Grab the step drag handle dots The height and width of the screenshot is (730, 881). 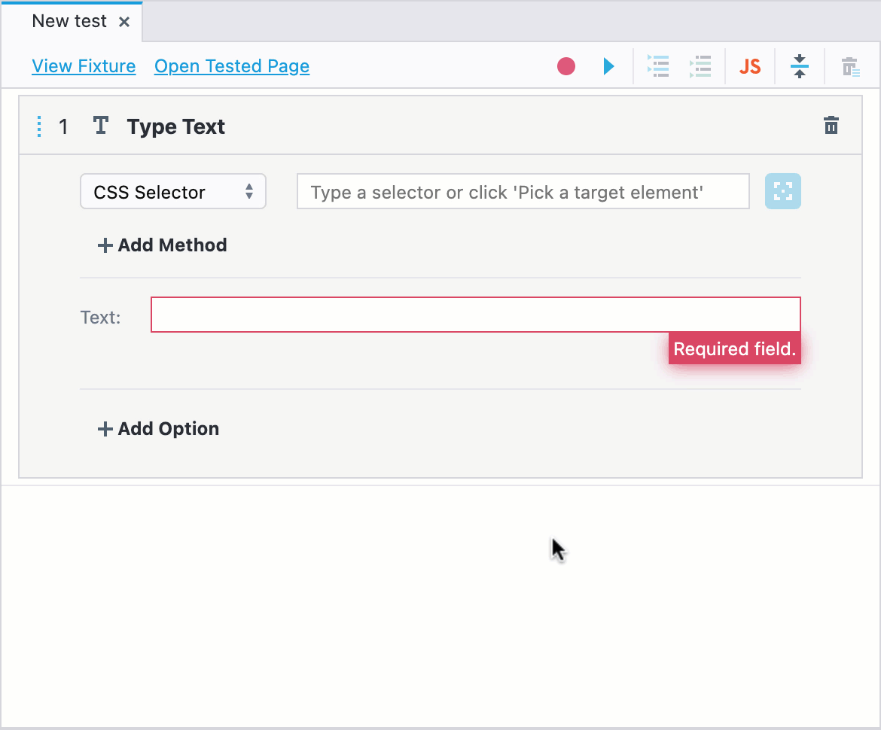pos(38,126)
